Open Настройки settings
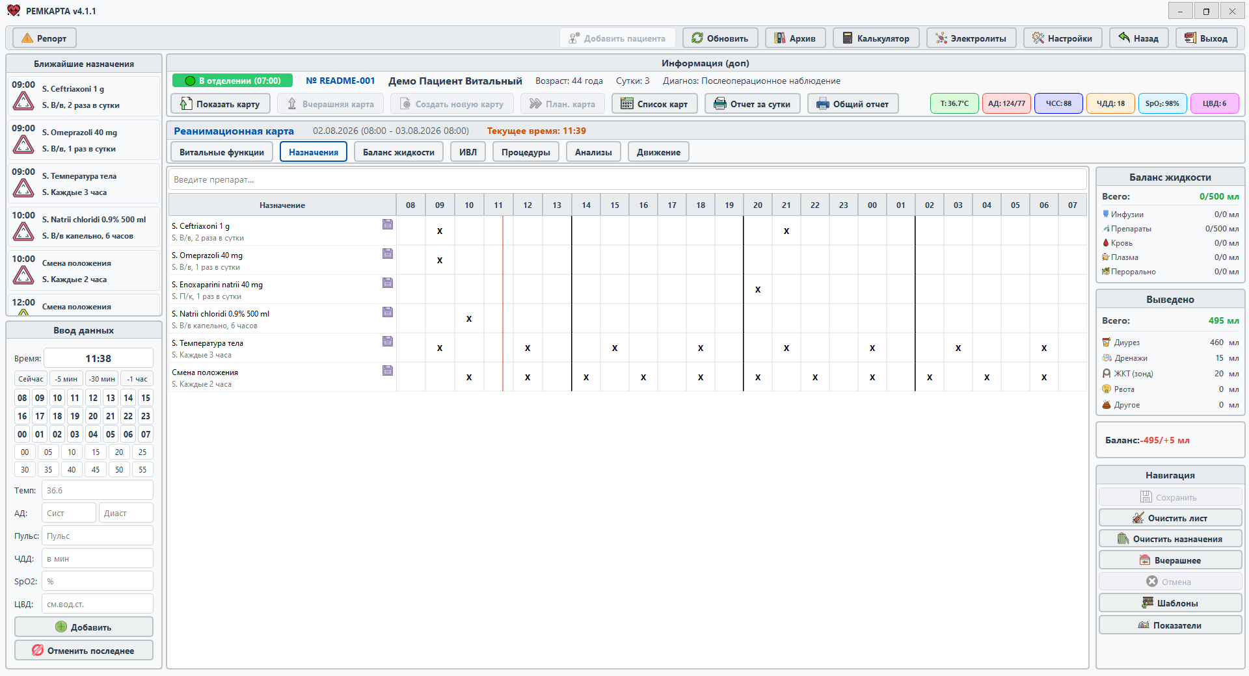Image resolution: width=1249 pixels, height=676 pixels. pos(1062,38)
